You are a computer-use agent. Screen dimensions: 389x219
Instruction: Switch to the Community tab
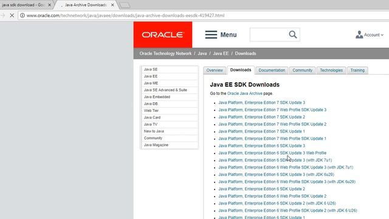click(302, 71)
